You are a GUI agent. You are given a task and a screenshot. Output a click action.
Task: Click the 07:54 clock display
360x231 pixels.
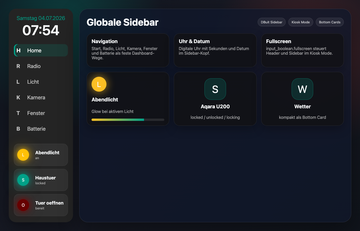[41, 30]
